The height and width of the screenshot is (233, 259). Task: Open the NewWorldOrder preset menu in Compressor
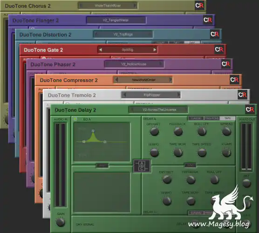click(143, 80)
